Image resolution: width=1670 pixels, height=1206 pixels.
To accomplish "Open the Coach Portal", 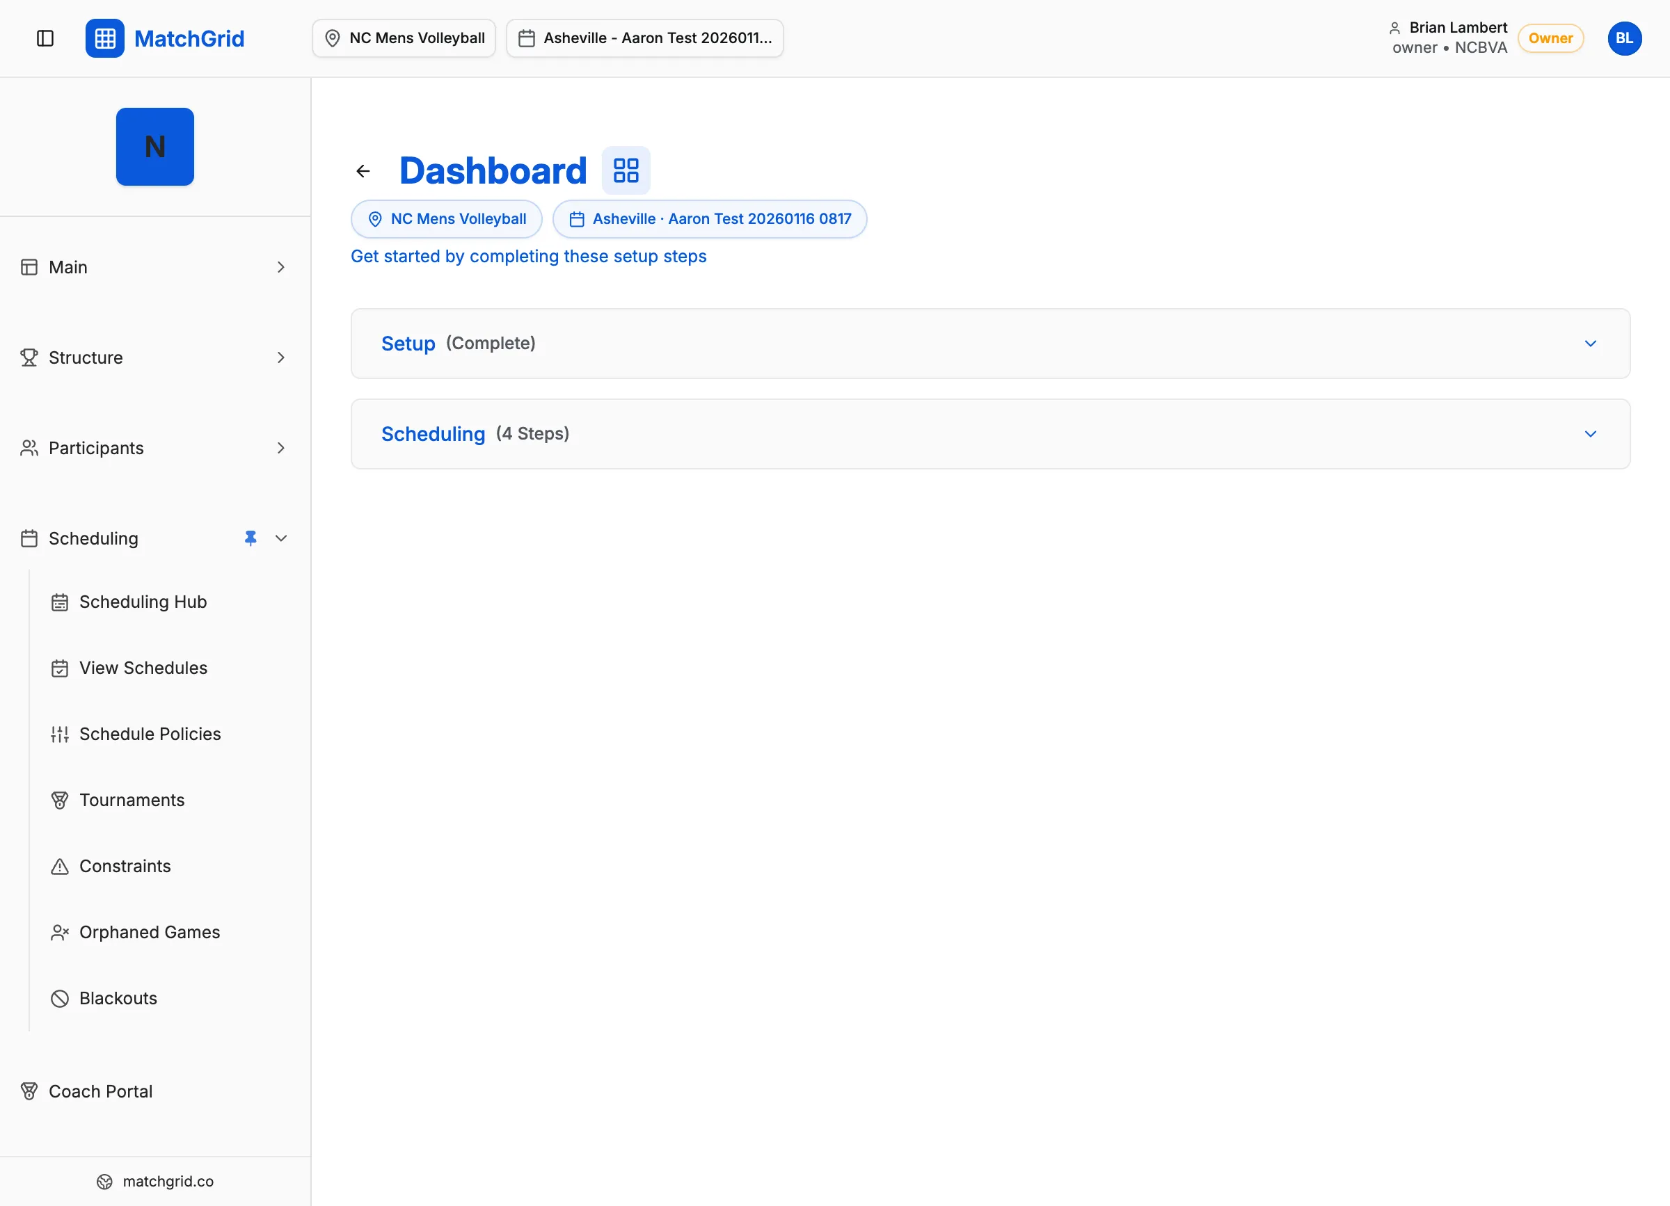I will coord(100,1091).
